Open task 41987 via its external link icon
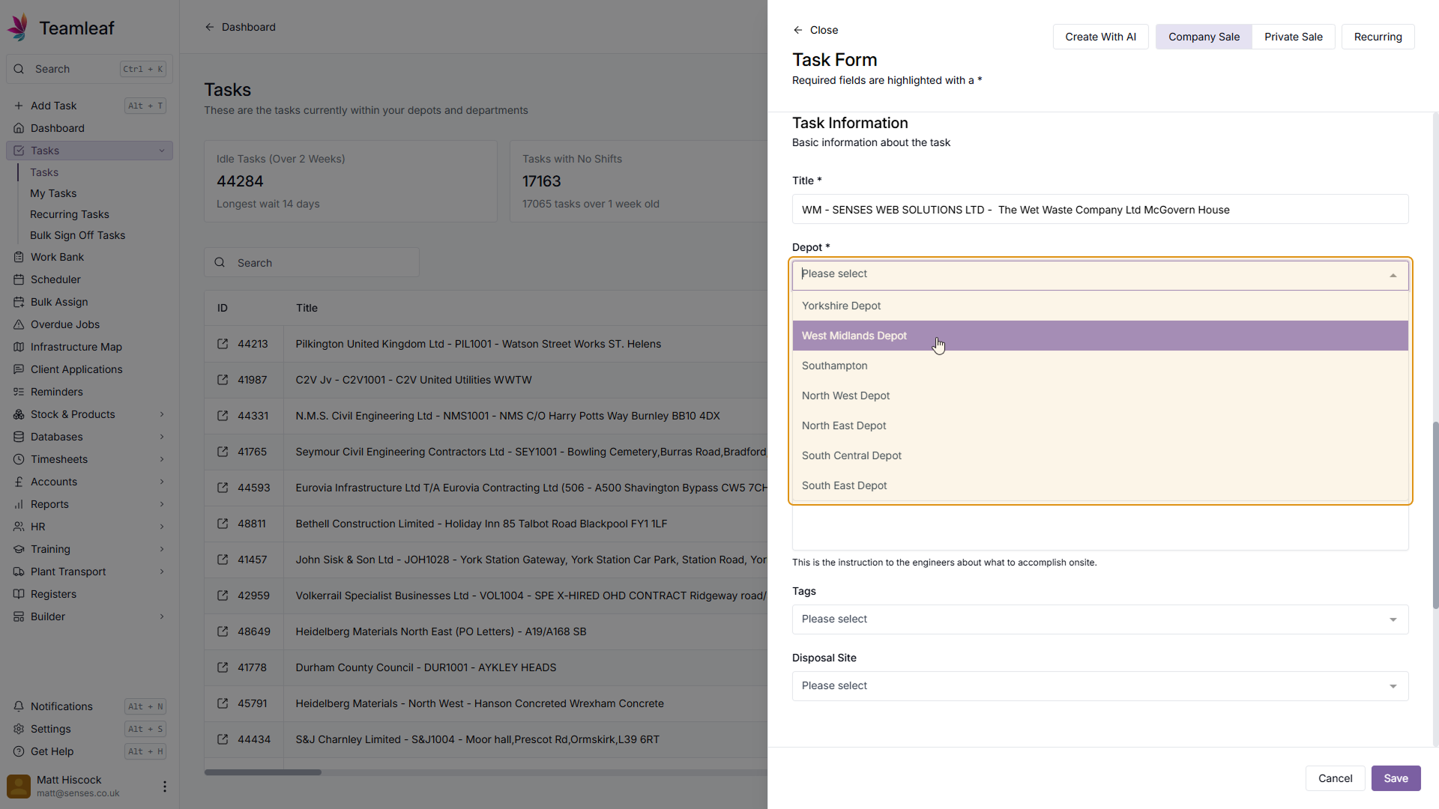Image resolution: width=1439 pixels, height=809 pixels. click(x=223, y=380)
